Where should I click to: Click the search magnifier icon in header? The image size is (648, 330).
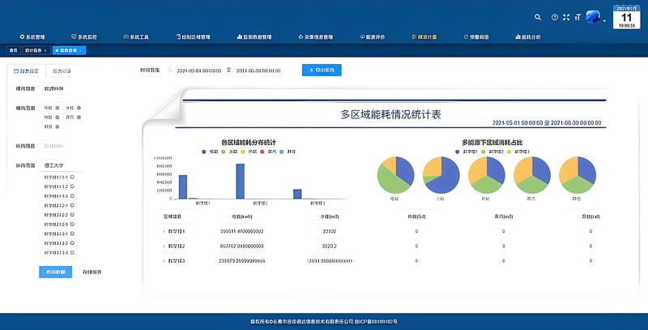[x=538, y=17]
